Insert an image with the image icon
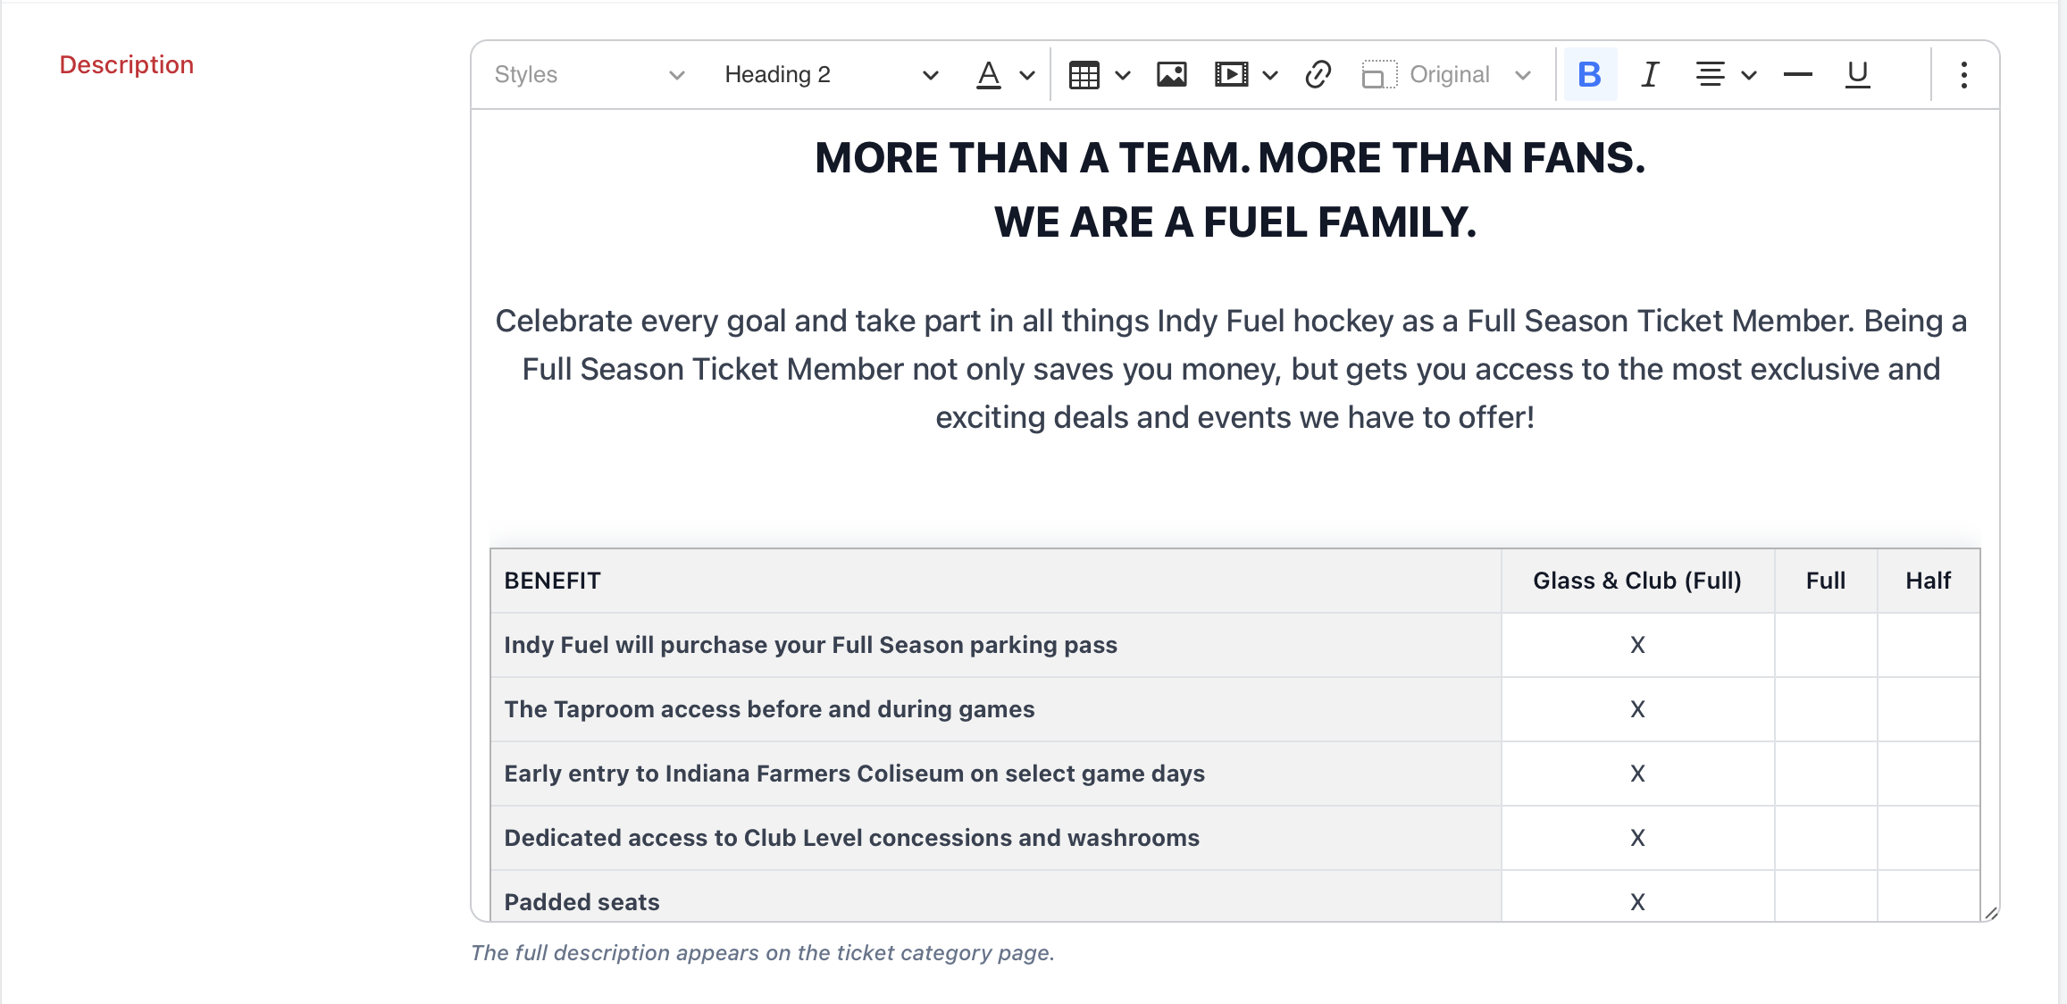This screenshot has height=1004, width=2067. [1171, 75]
